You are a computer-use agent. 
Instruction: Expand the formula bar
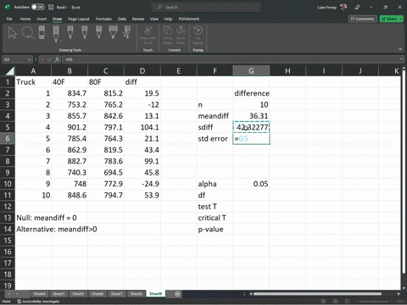click(401, 59)
